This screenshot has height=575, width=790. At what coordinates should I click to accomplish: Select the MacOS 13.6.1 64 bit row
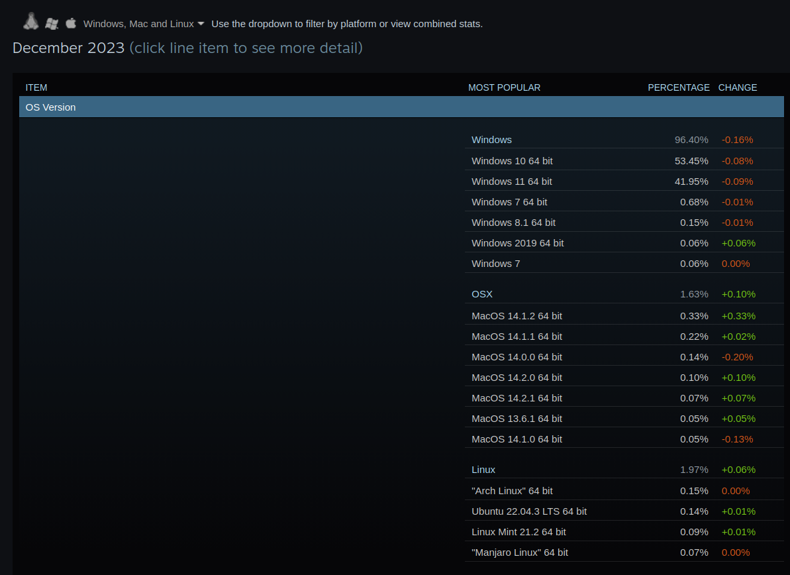[x=624, y=418]
